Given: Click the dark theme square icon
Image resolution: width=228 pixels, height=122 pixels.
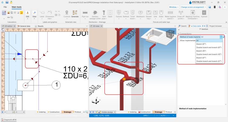Looking at the screenshot, I should tap(215, 7).
